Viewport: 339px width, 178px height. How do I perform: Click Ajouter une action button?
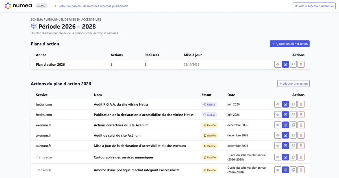tap(293, 84)
